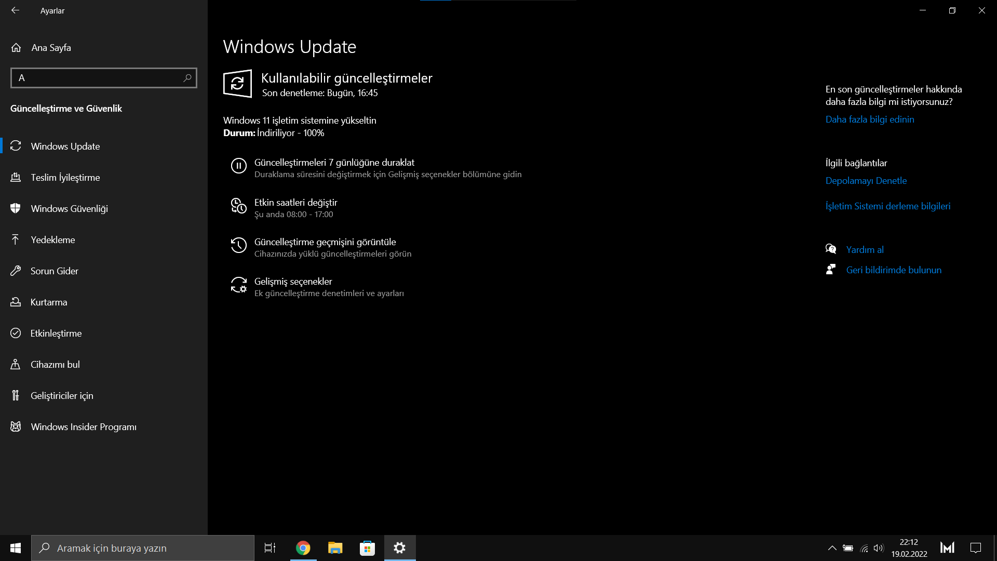Select Sorun Gider in sidebar
Viewport: 997px width, 561px height.
(104, 271)
